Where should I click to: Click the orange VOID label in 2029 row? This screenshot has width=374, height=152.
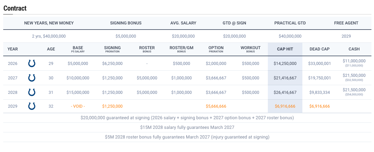pyautogui.click(x=78, y=106)
